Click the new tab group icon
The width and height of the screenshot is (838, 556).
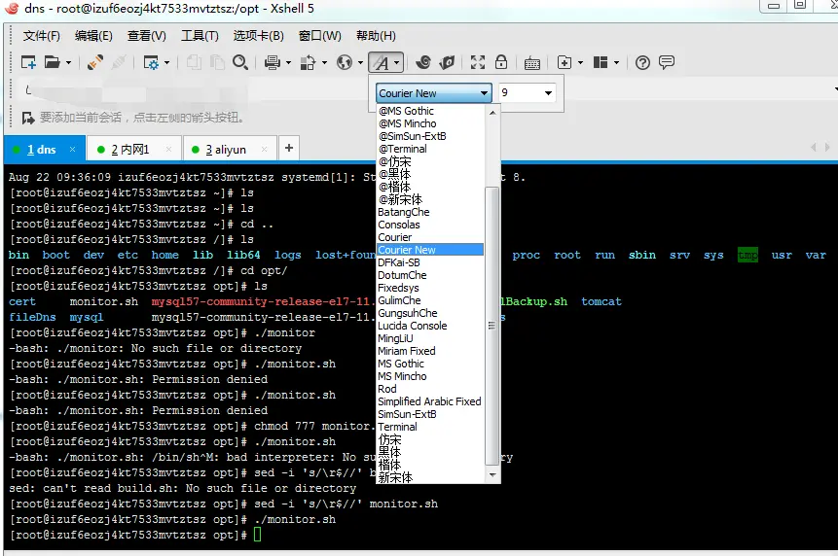(x=565, y=62)
